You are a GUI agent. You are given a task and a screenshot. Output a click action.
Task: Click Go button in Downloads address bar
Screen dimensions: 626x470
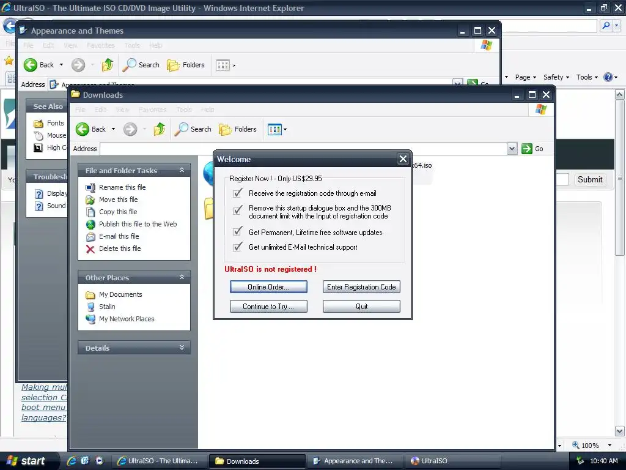coord(532,149)
